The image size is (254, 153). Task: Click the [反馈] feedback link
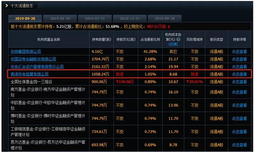tap(173, 44)
